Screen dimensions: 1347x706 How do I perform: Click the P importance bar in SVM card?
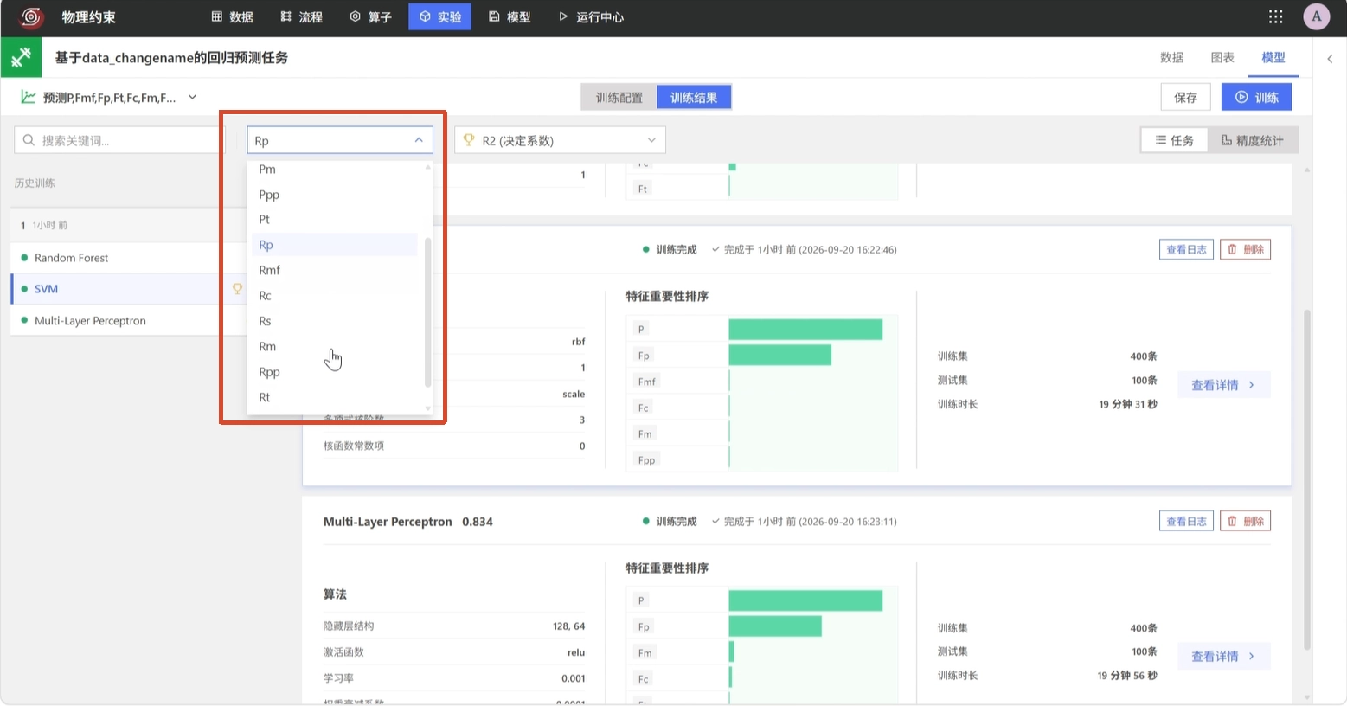click(x=805, y=329)
